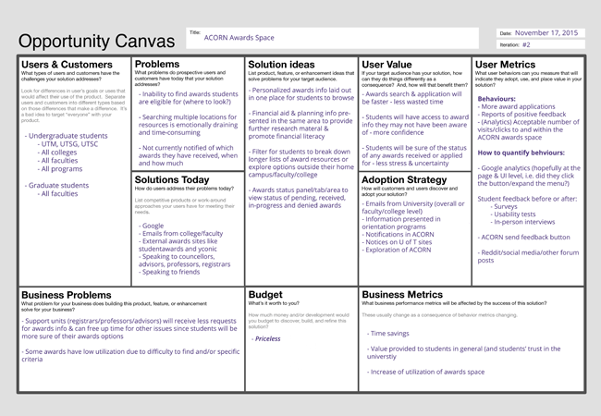Click 'Emails from University (overall or' entry
Screen dimensions: 601x416
pyautogui.click(x=413, y=203)
